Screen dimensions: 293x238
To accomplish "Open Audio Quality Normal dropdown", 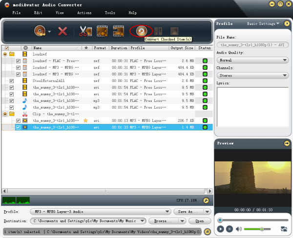I will click(252, 60).
